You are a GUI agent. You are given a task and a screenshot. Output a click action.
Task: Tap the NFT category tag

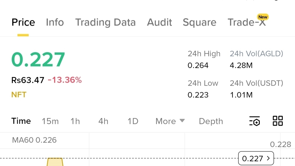pyautogui.click(x=19, y=95)
